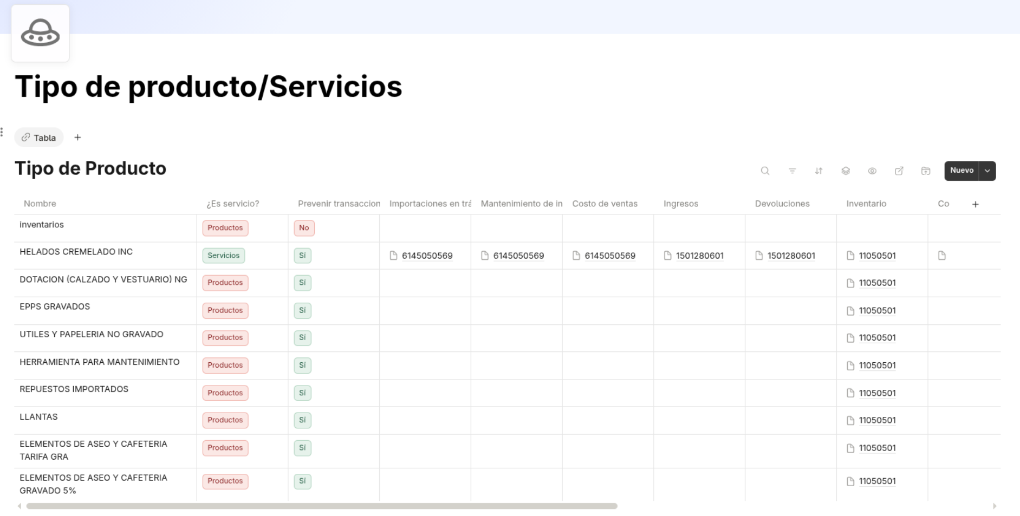Click Productos tag in LLANTAS row
The width and height of the screenshot is (1020, 516).
pos(225,420)
